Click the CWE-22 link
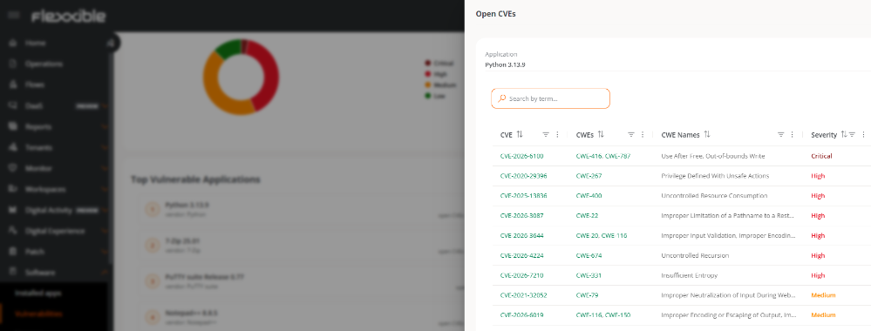 tap(587, 215)
